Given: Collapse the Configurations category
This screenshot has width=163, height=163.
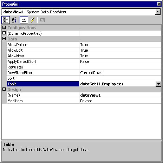Looking at the screenshot, I should point(4,27).
